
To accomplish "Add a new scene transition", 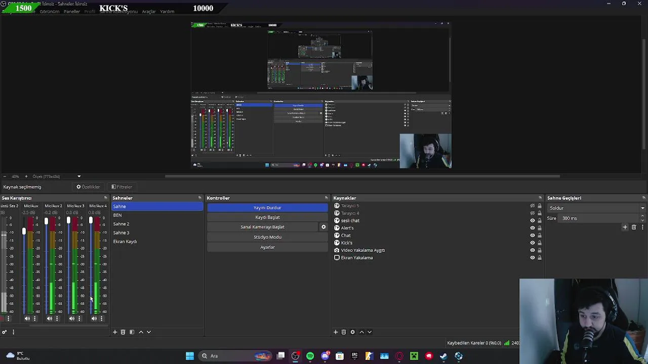I will click(625, 227).
